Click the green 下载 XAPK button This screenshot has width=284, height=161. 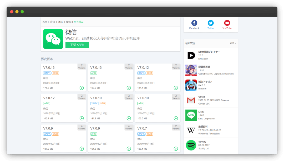tap(77, 45)
